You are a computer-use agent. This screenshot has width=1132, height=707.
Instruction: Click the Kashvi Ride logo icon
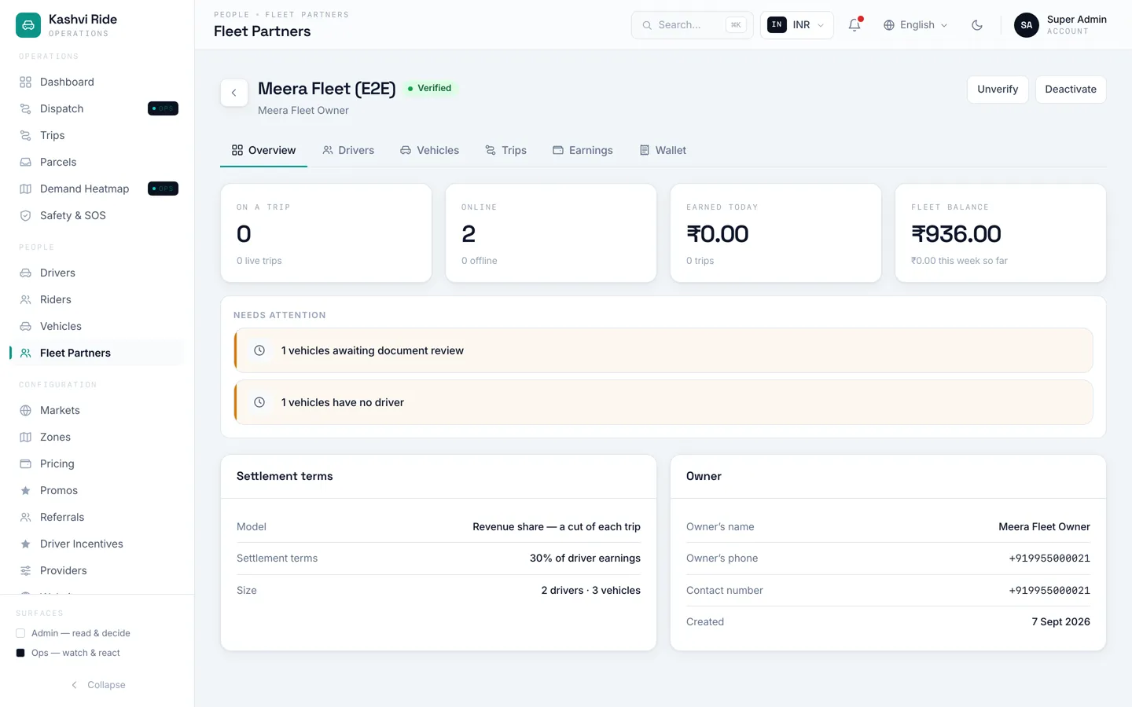point(28,25)
